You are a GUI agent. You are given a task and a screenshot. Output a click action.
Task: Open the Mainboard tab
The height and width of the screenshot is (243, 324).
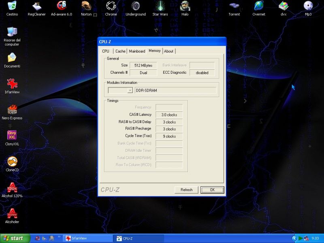(x=137, y=51)
